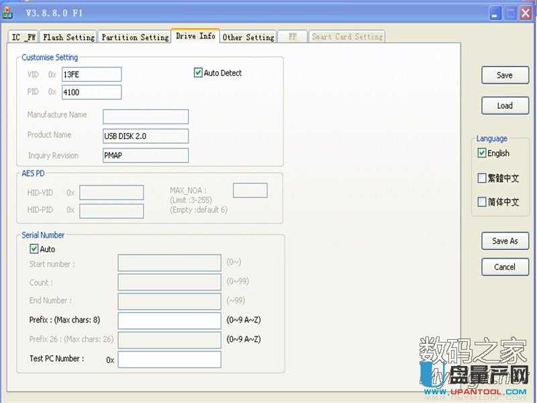The width and height of the screenshot is (537, 403).
Task: Click the Save button
Action: click(x=505, y=75)
